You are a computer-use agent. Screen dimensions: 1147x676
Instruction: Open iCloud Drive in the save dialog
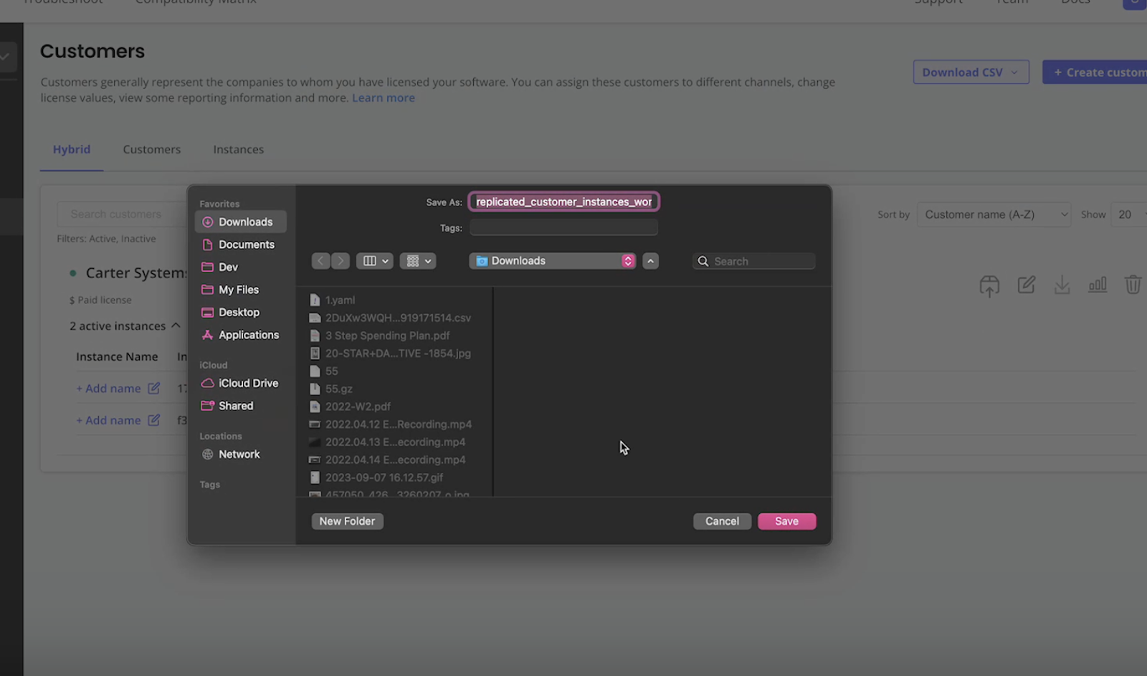(x=248, y=383)
